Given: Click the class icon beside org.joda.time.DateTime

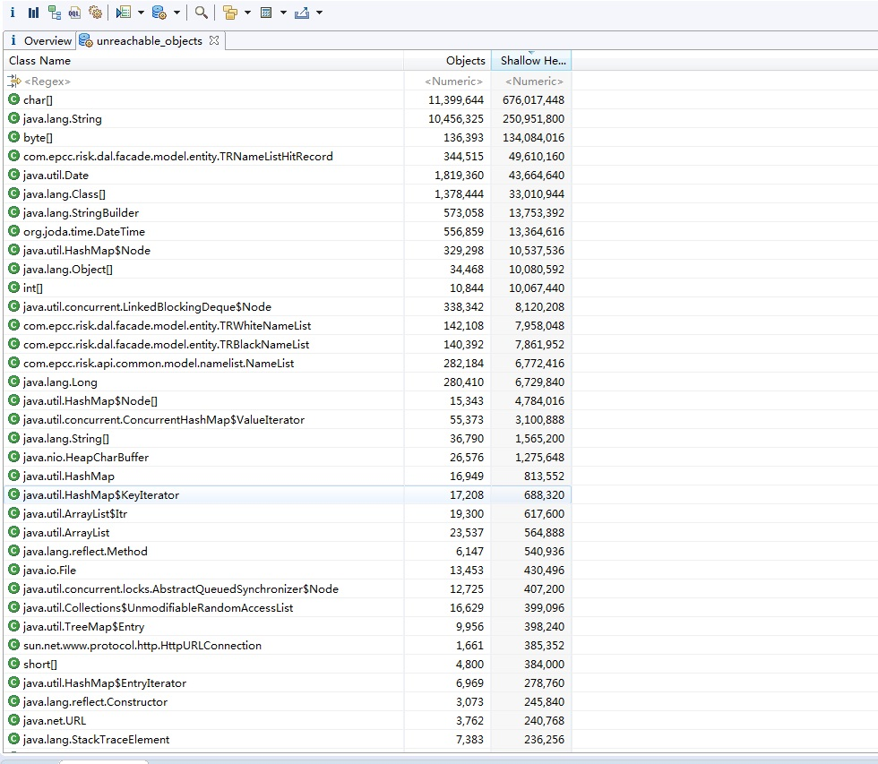Looking at the screenshot, I should [x=14, y=231].
